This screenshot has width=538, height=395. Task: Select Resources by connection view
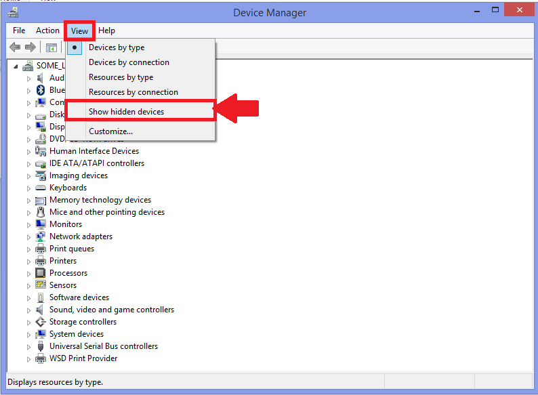[141, 92]
